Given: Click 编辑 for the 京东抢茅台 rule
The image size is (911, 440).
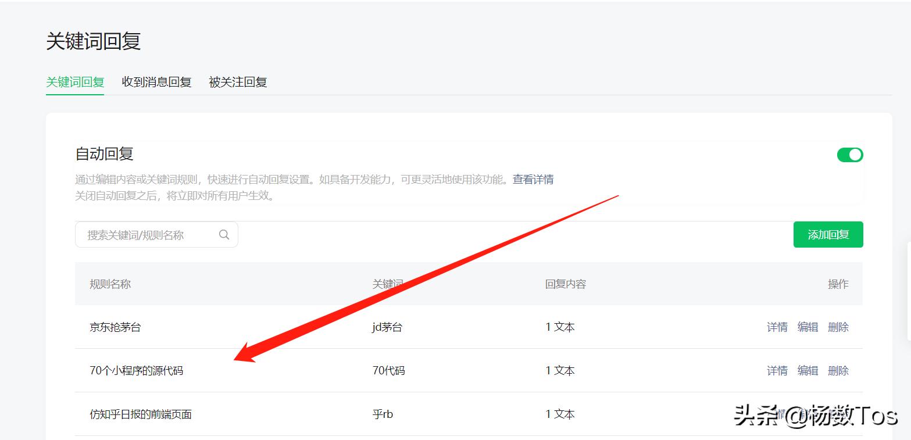Looking at the screenshot, I should pyautogui.click(x=808, y=327).
